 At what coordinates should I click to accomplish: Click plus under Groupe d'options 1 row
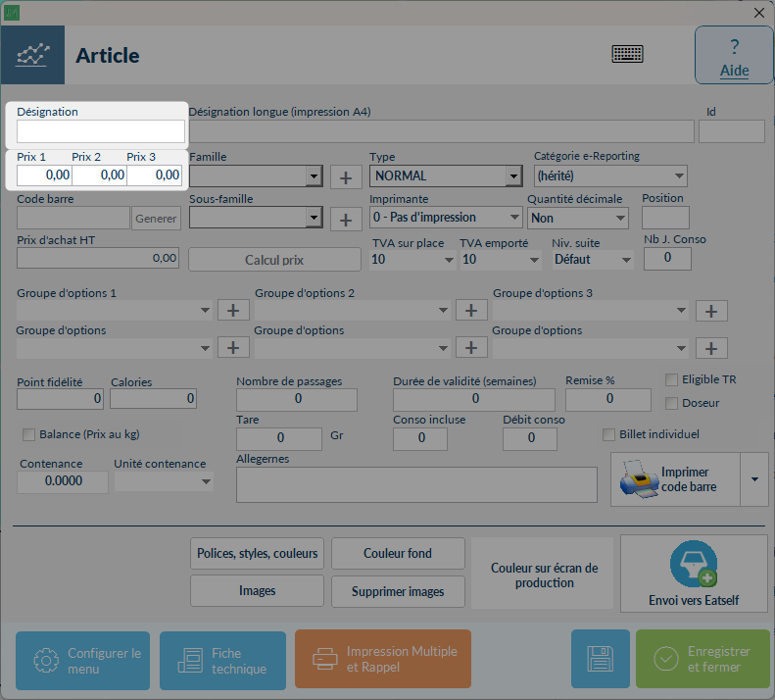[233, 348]
